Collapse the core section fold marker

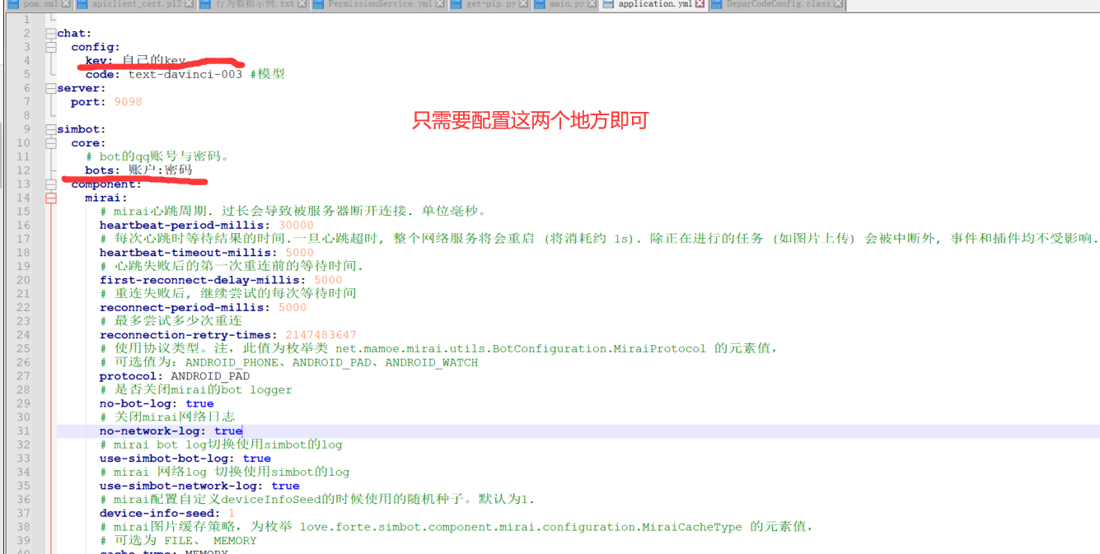tap(51, 143)
